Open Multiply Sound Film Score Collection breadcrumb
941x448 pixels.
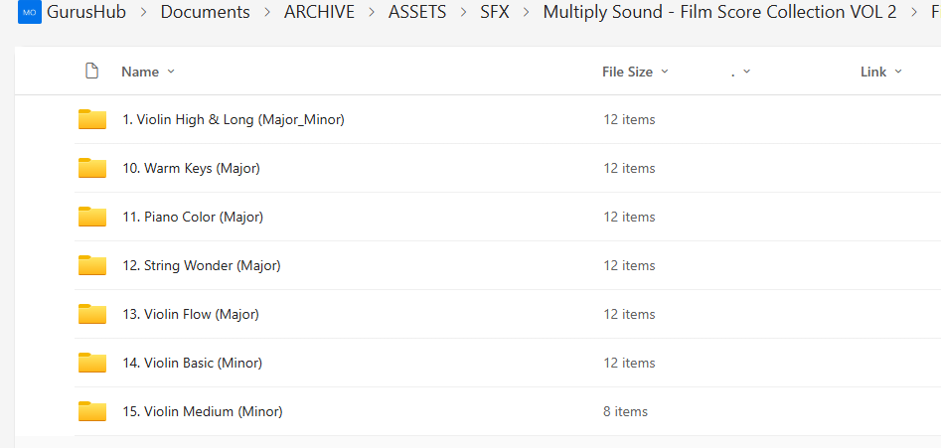tap(719, 13)
